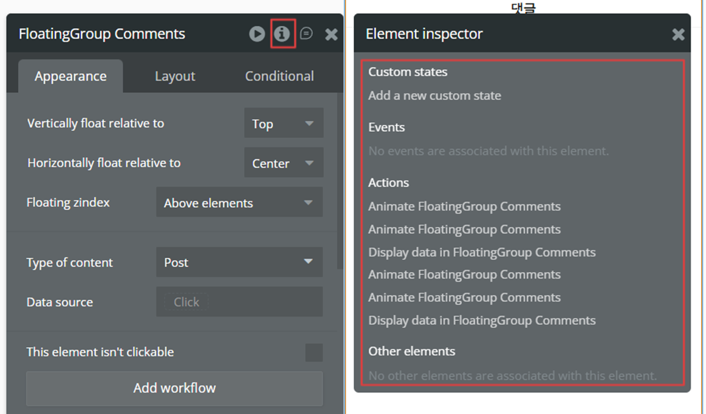The height and width of the screenshot is (414, 706).
Task: Click Add a new custom state
Action: tap(434, 96)
